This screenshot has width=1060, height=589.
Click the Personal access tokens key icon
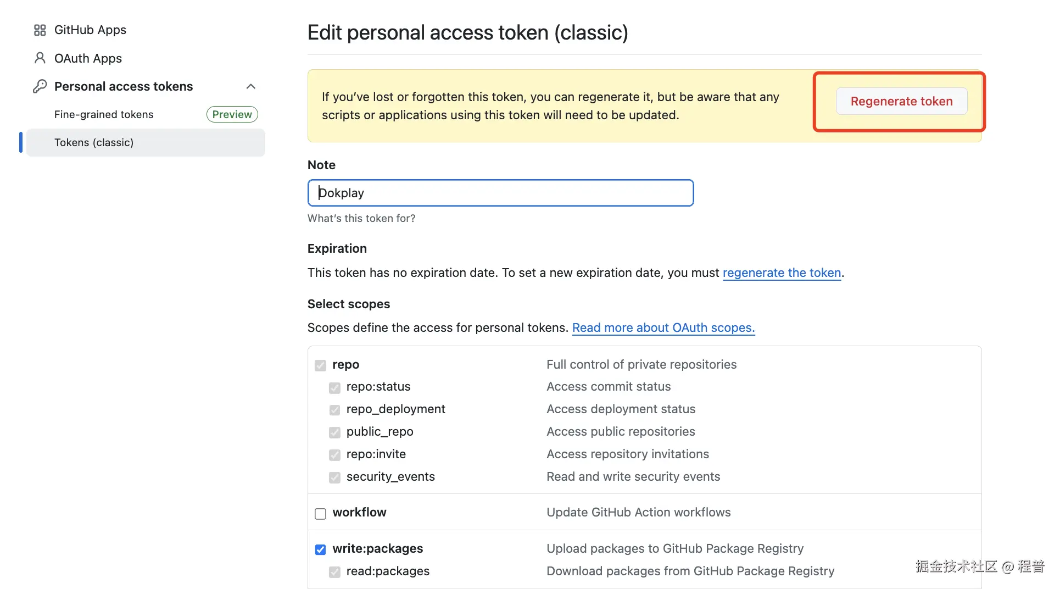pos(40,86)
